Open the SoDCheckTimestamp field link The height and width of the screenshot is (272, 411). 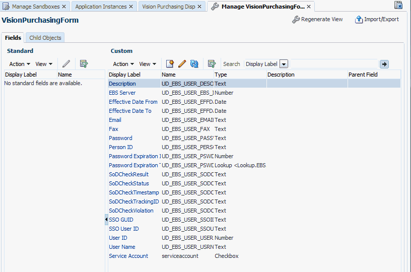click(134, 192)
